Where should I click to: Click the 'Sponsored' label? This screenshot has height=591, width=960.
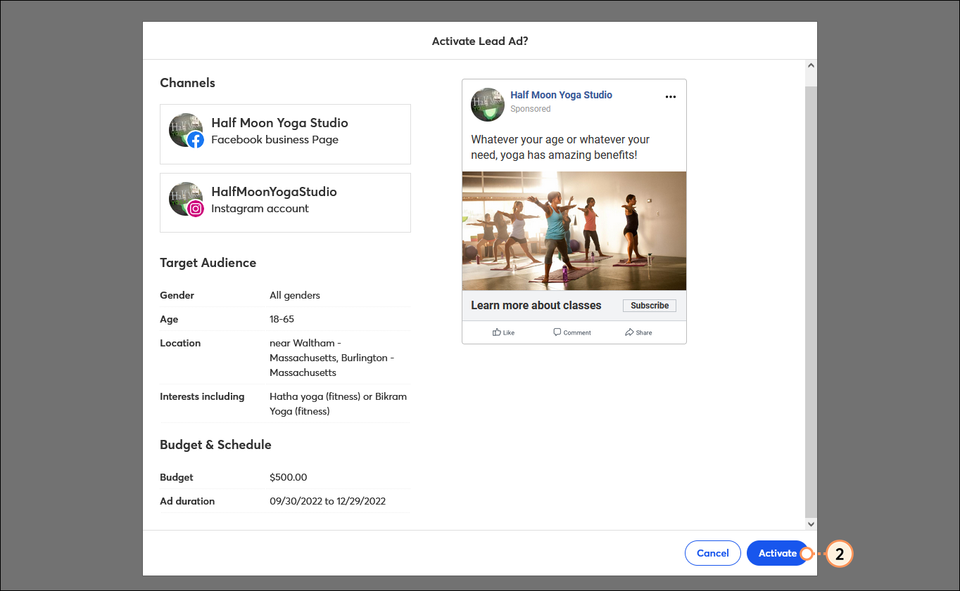click(530, 109)
